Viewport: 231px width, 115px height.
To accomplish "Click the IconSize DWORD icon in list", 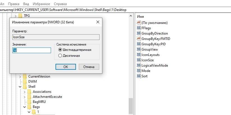I will (139, 60).
